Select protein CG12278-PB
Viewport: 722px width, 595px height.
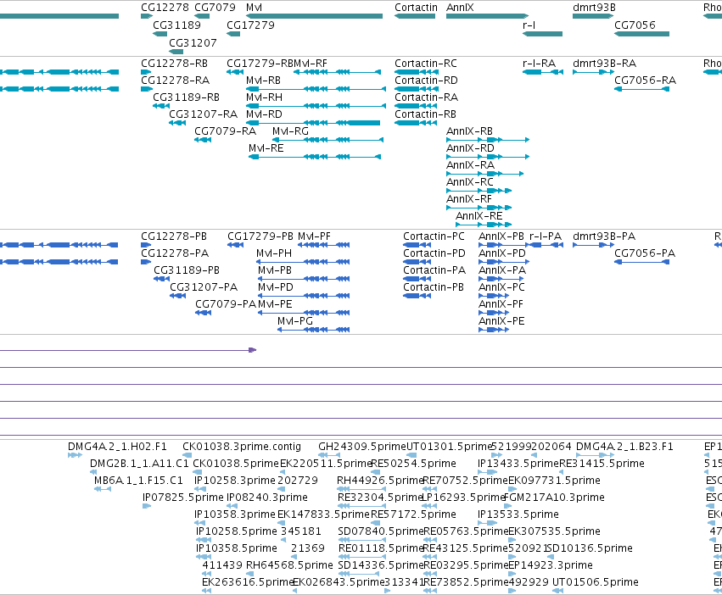[146, 245]
